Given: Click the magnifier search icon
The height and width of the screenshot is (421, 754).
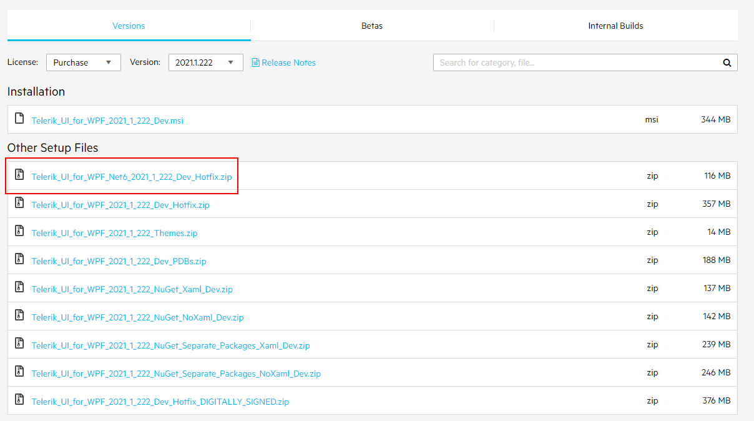Looking at the screenshot, I should (727, 62).
